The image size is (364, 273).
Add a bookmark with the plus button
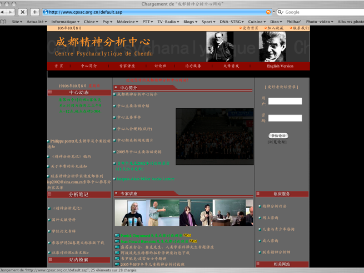(x=34, y=12)
